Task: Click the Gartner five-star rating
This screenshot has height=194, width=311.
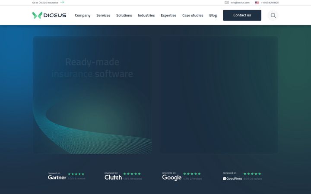Action: 76,174
